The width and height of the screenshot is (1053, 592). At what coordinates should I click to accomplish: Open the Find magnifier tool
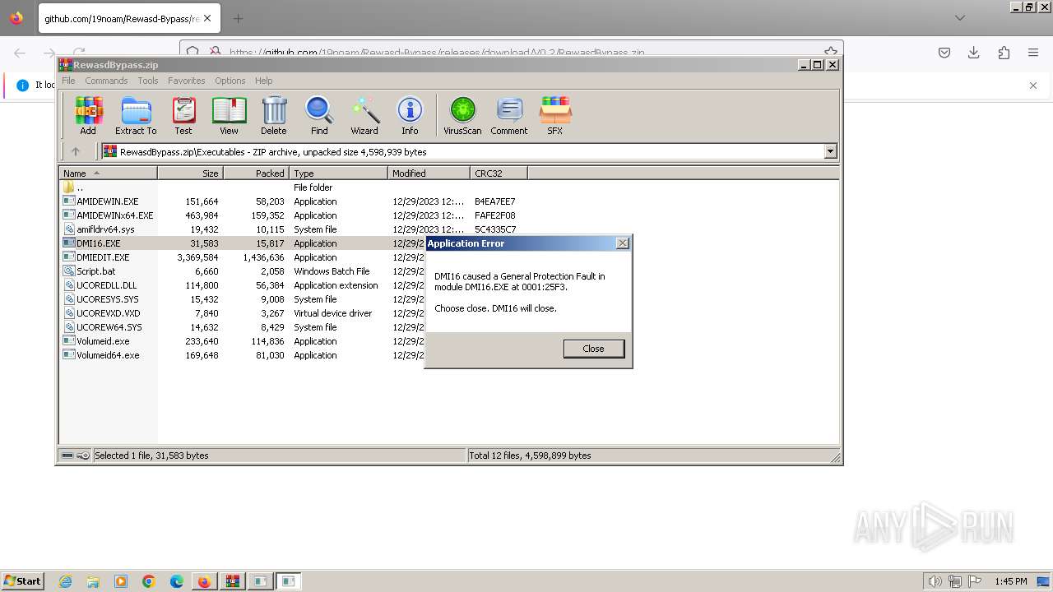319,116
